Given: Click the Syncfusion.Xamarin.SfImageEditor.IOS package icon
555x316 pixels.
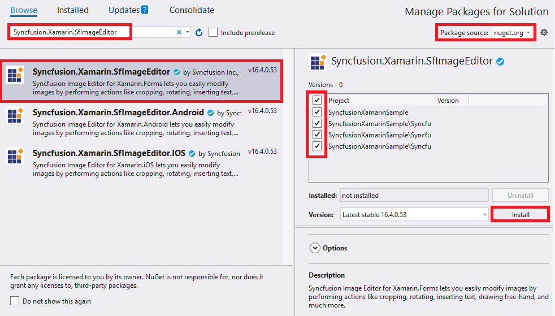Looking at the screenshot, I should tap(14, 157).
